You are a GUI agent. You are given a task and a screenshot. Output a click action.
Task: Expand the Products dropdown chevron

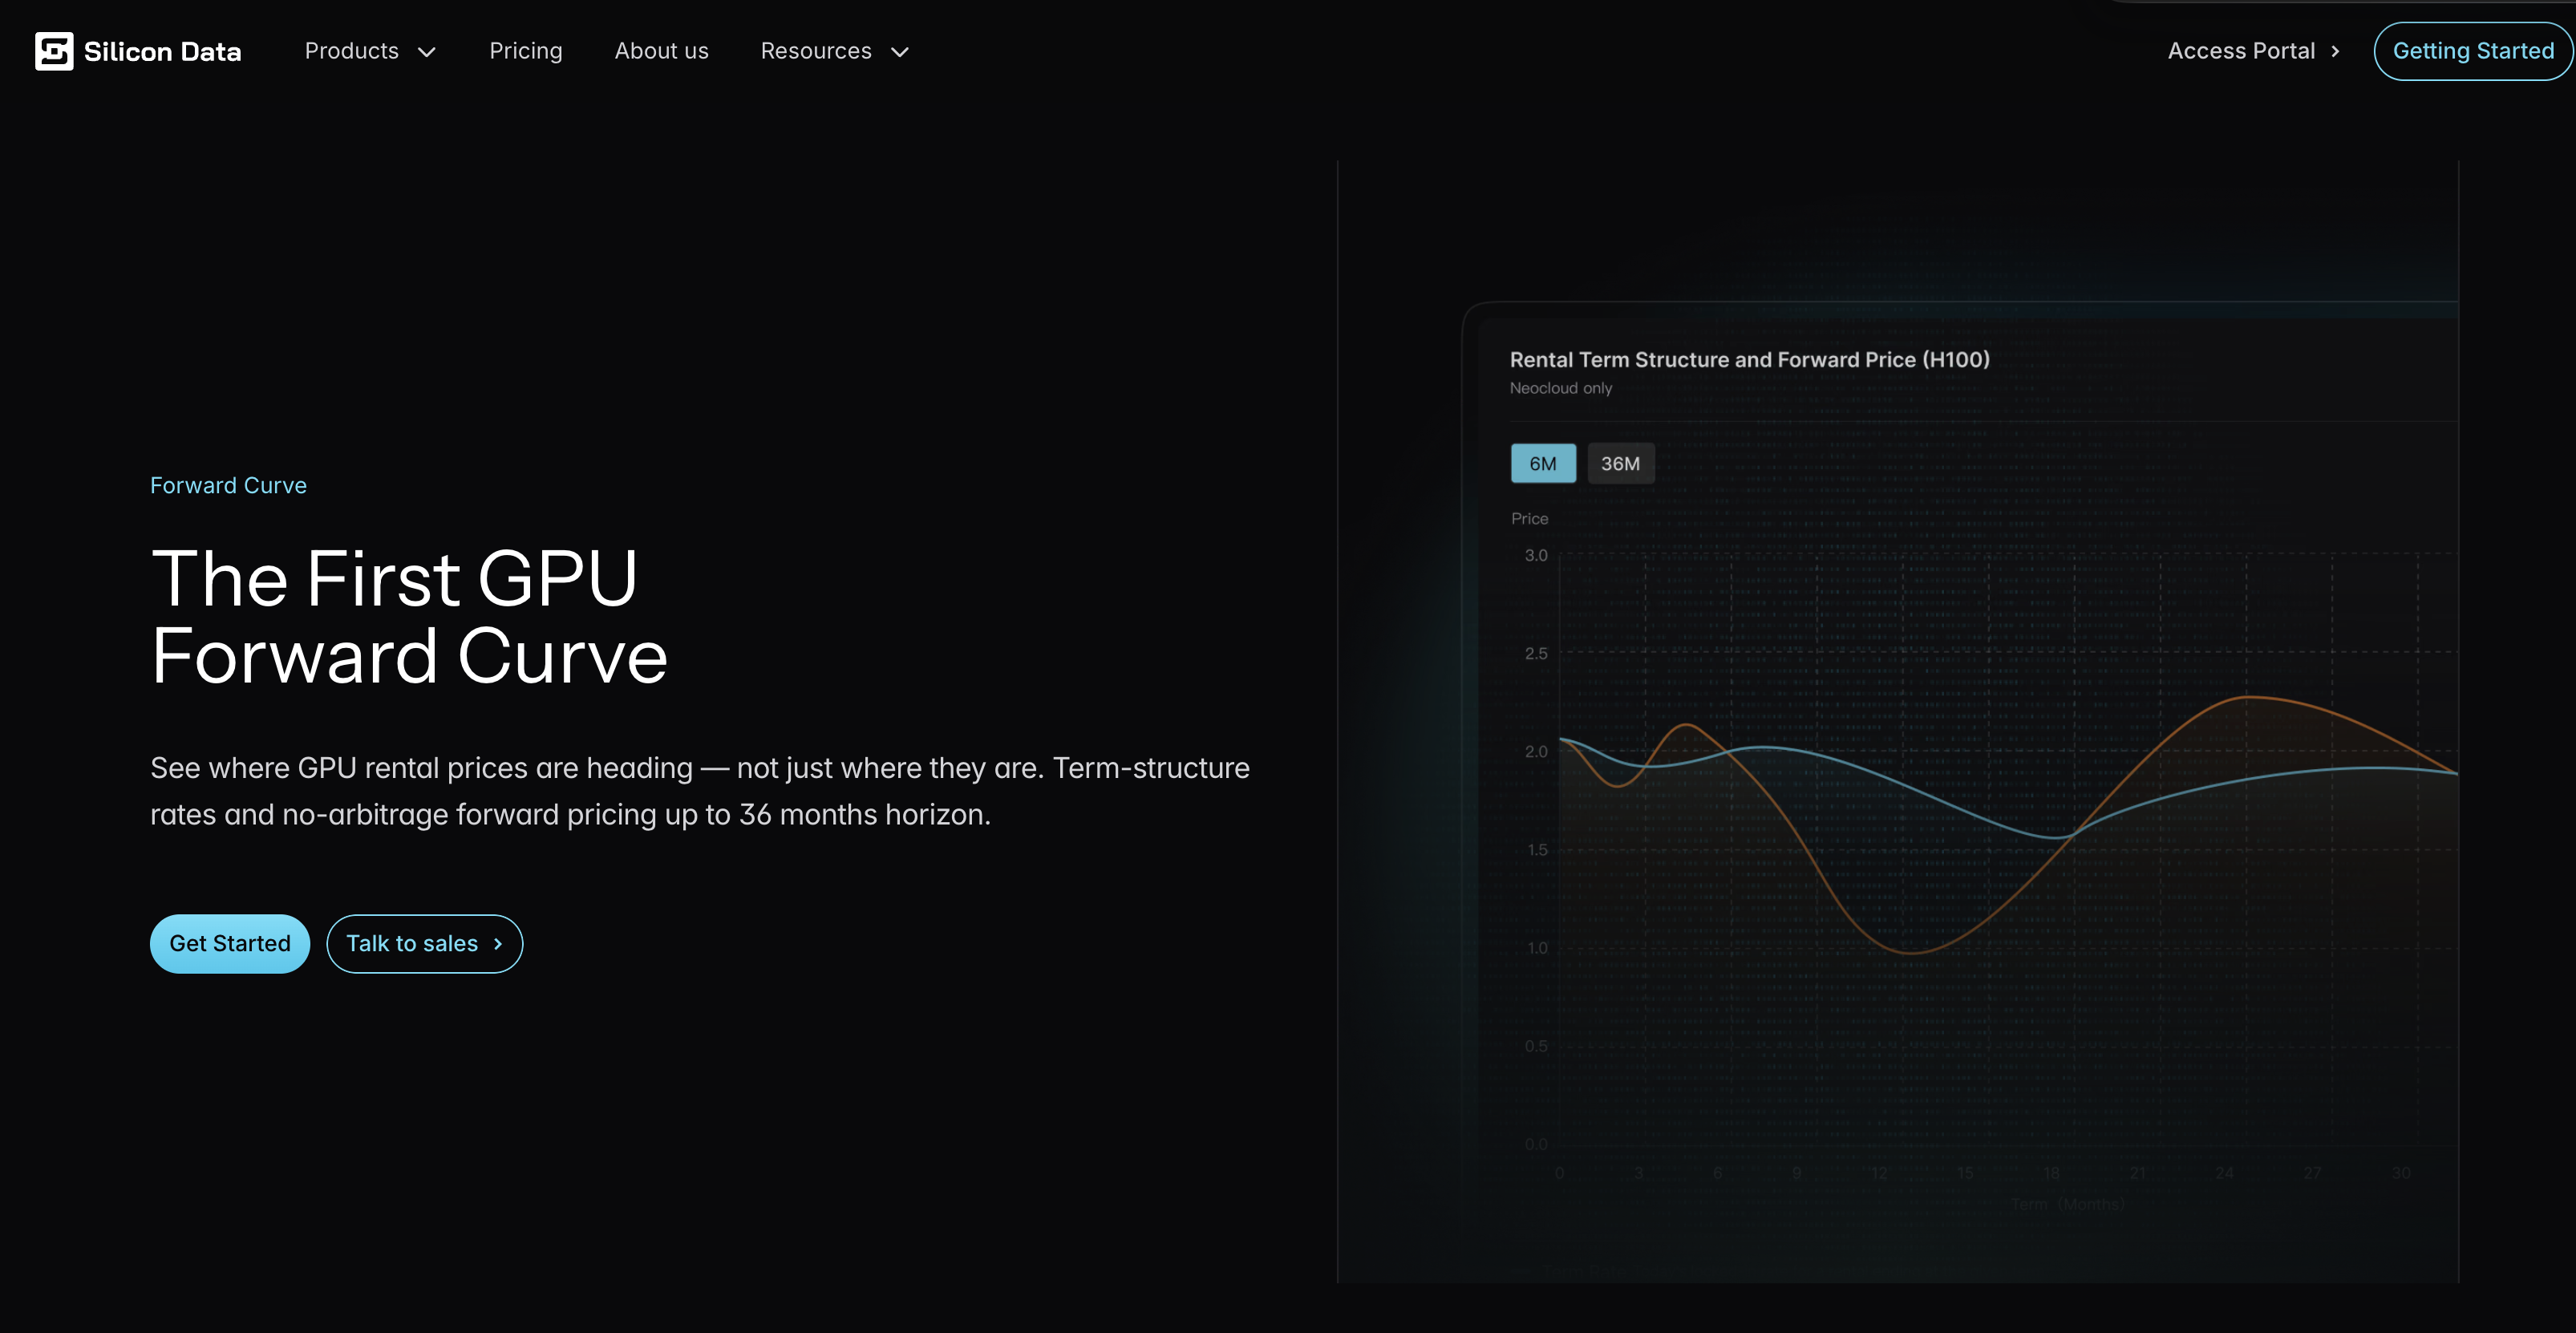(x=427, y=52)
